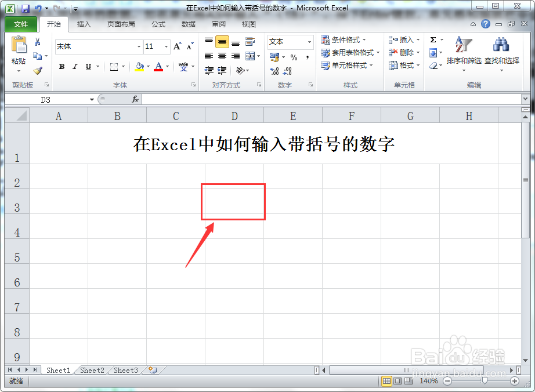
Task: Apply the yellow fill color bucket
Action: [139, 67]
